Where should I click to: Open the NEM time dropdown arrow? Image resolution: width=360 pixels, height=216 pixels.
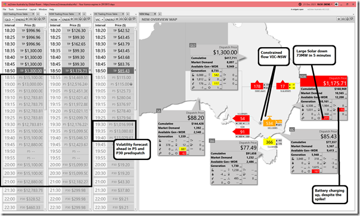coord(332,4)
